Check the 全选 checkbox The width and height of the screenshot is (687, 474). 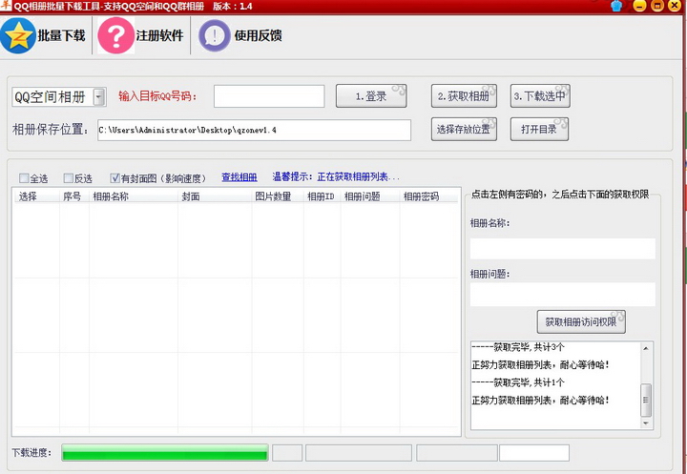coord(24,178)
